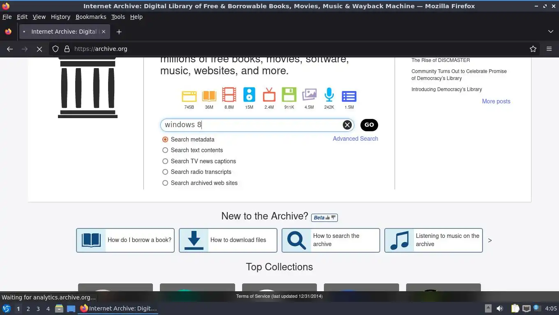This screenshot has width=559, height=315.
Task: Open the Software floppy icon showing 911K
Action: 289,95
